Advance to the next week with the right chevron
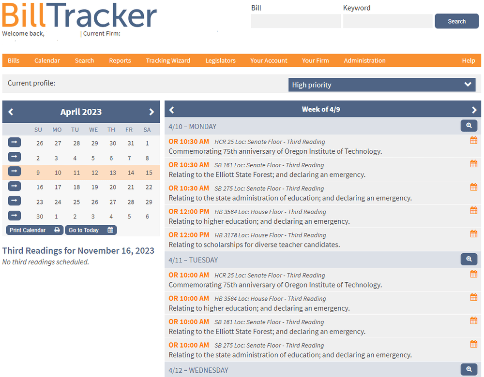Image resolution: width=484 pixels, height=377 pixels. (473, 109)
